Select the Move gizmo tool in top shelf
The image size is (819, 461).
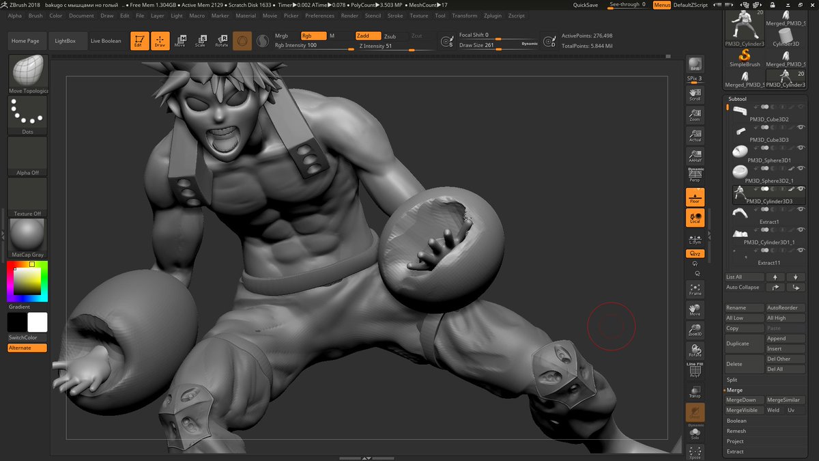(x=180, y=41)
